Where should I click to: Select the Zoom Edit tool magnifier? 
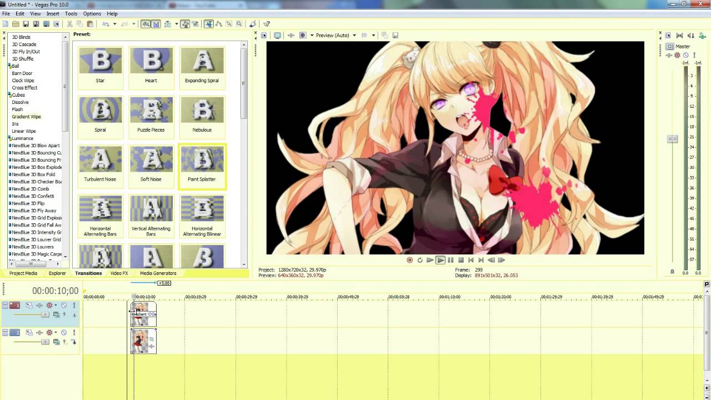click(239, 24)
